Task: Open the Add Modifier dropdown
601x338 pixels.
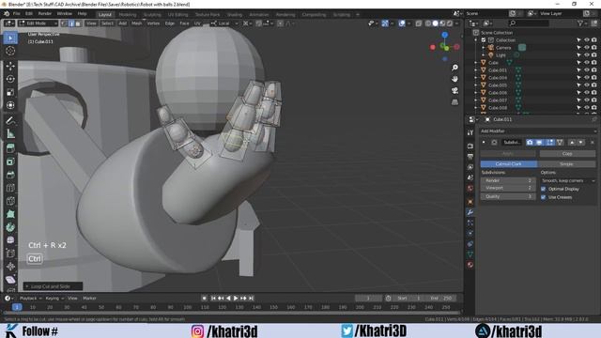Action: [538, 131]
